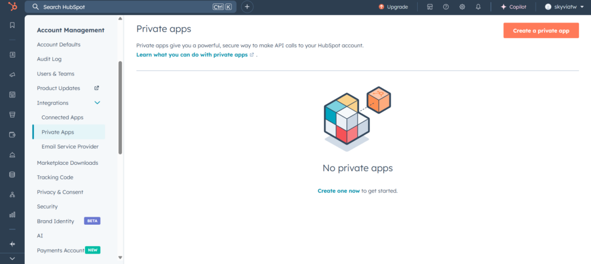Image resolution: width=591 pixels, height=264 pixels.
Task: Open the Content icon in left rail
Action: click(x=12, y=95)
